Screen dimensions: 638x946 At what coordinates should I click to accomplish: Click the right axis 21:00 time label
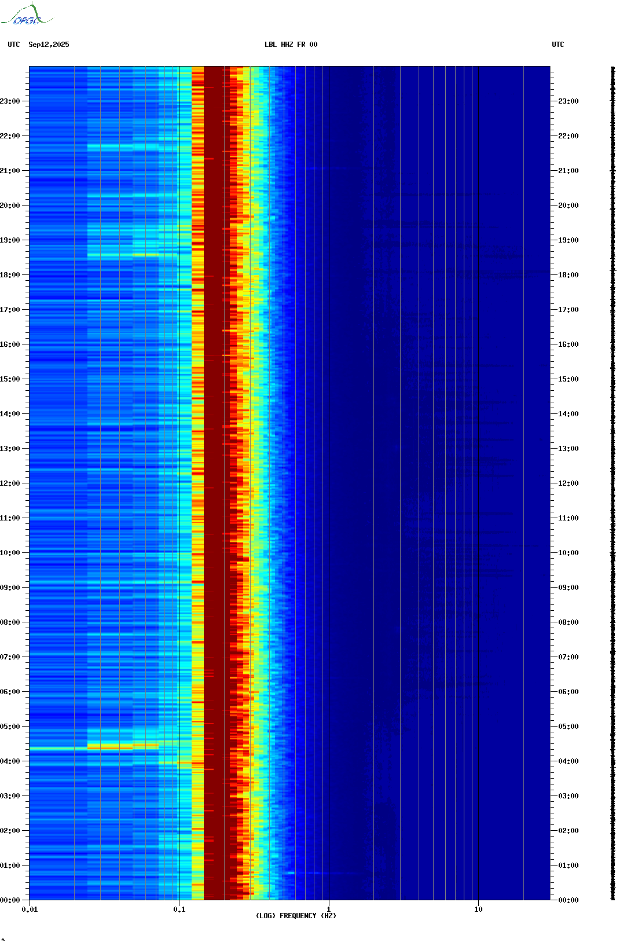569,171
